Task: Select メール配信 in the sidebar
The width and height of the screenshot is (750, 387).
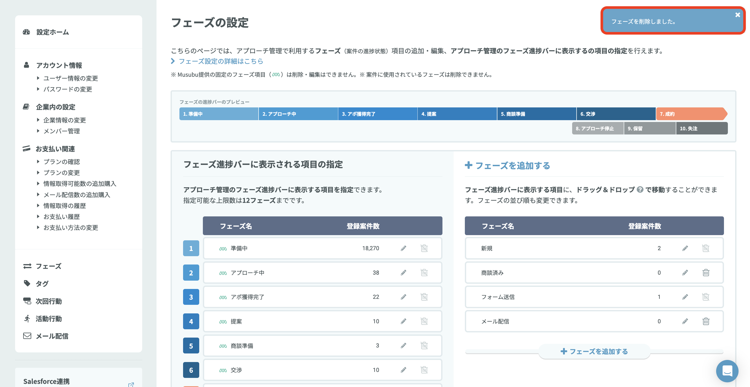Action: (52, 336)
